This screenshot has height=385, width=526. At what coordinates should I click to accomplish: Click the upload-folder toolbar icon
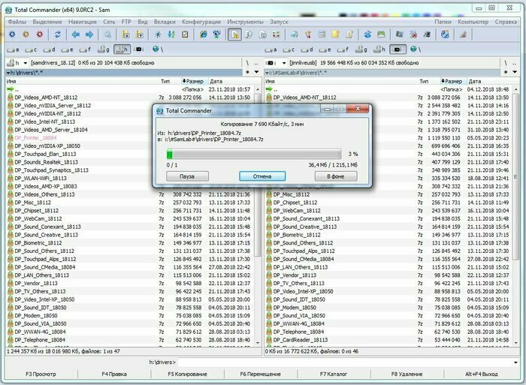pos(140,35)
